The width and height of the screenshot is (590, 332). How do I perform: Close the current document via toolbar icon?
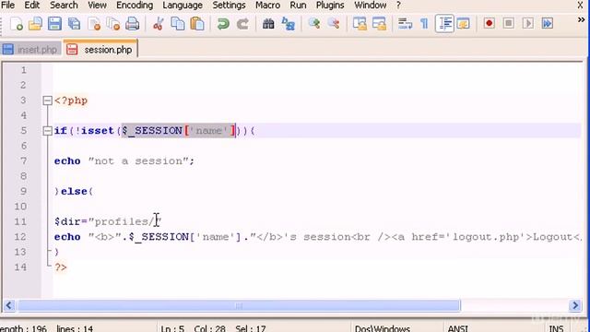(x=94, y=24)
